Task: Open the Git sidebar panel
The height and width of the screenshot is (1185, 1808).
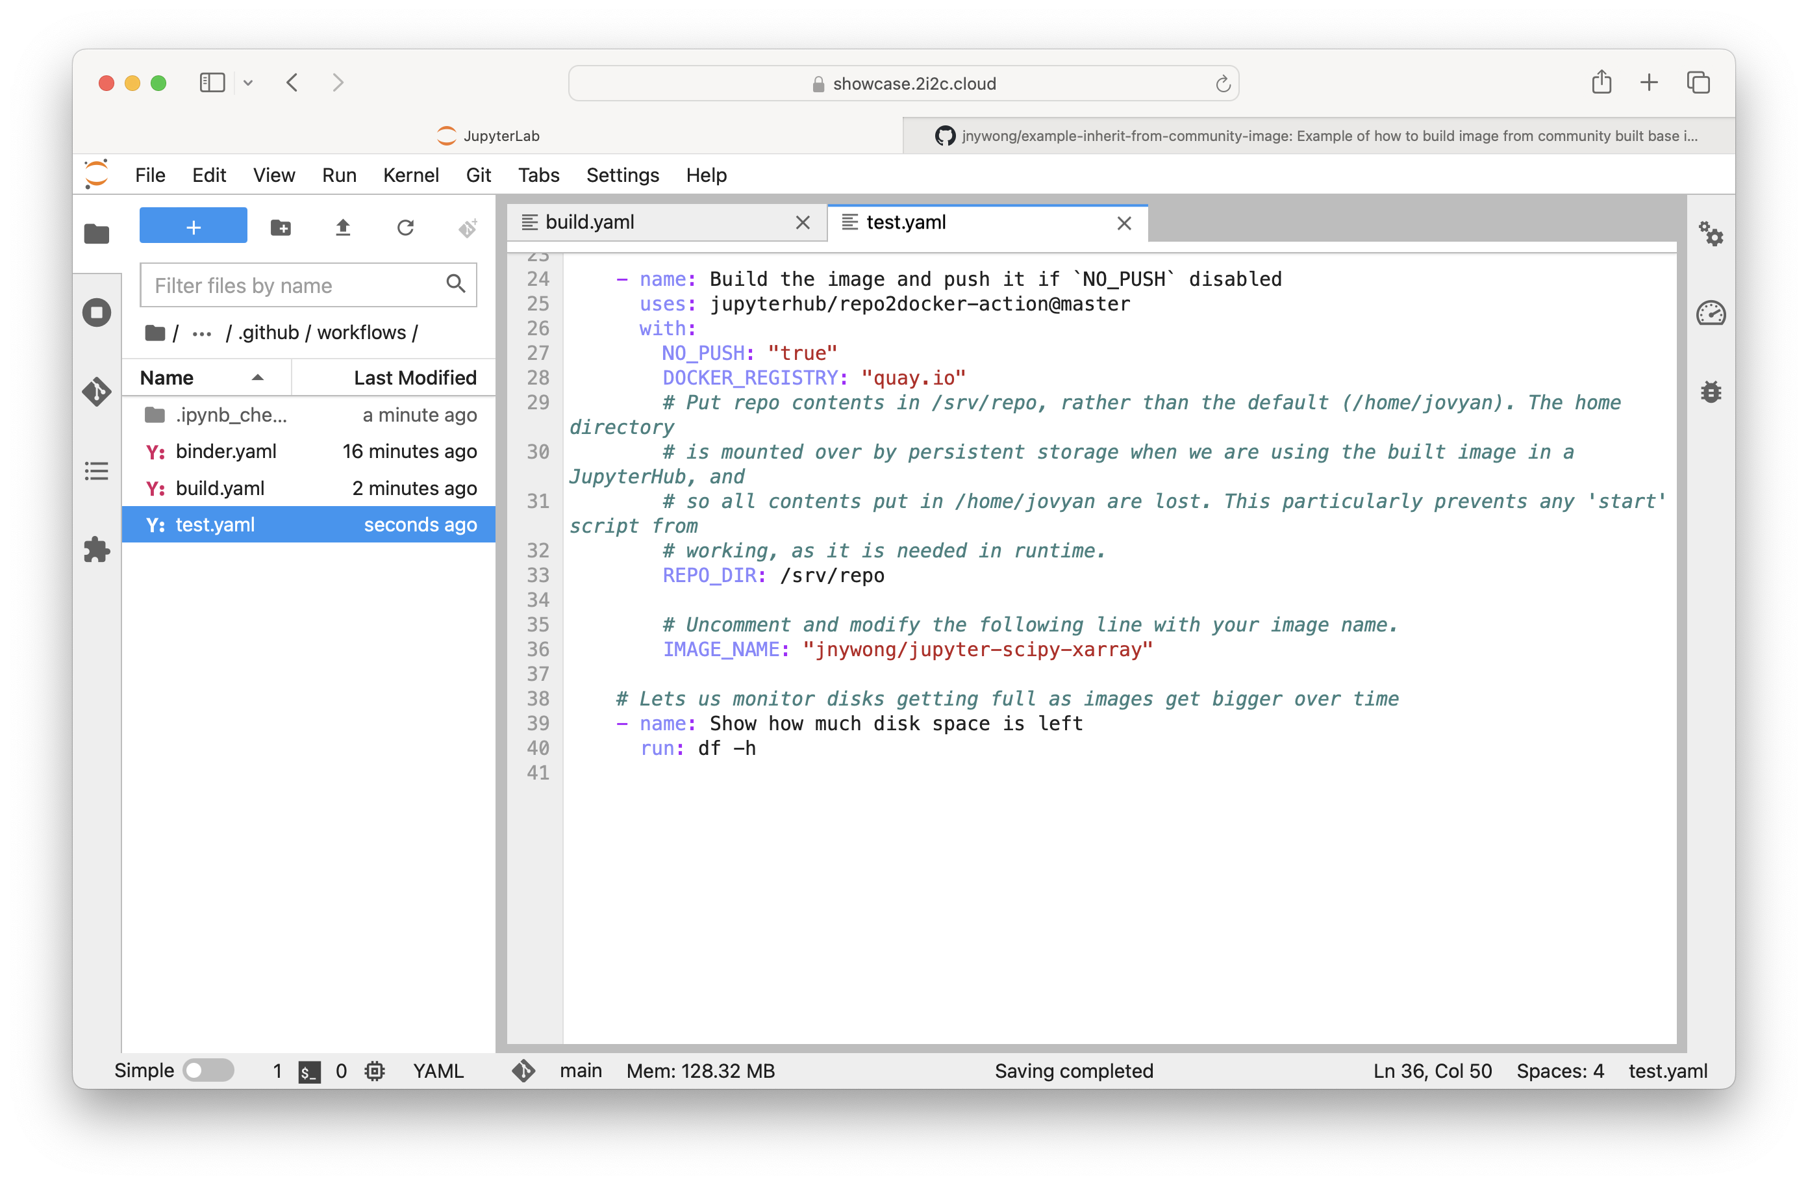Action: click(97, 392)
